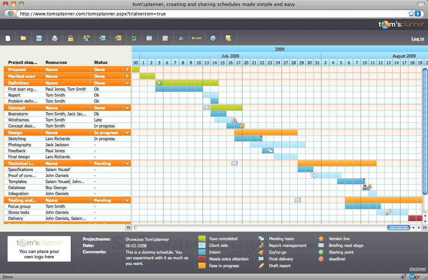Image resolution: width=428 pixels, height=280 pixels.
Task: Click the envelope briefing marker above Technical row
Action: point(235,163)
